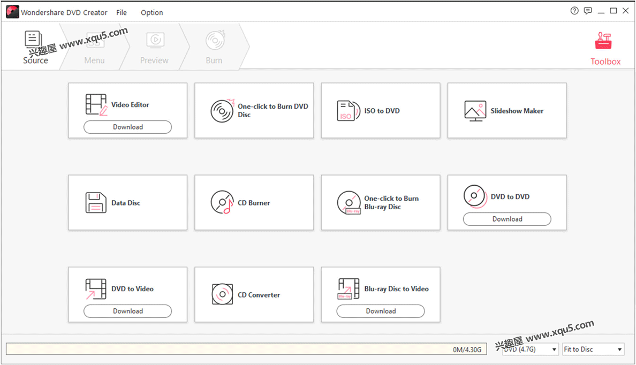
Task: Click the Slideshow Maker monitor icon
Action: [x=475, y=111]
